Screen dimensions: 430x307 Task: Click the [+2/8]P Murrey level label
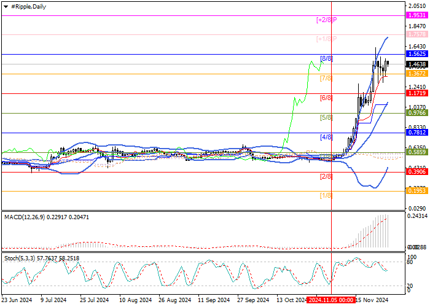[x=327, y=20]
